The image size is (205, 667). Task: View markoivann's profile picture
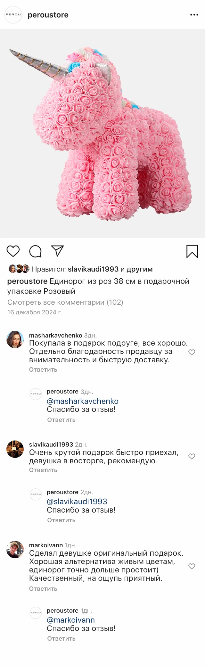tap(15, 550)
